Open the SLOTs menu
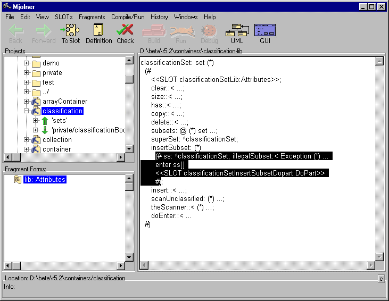Viewport: 389px width, 301px height. click(x=63, y=17)
